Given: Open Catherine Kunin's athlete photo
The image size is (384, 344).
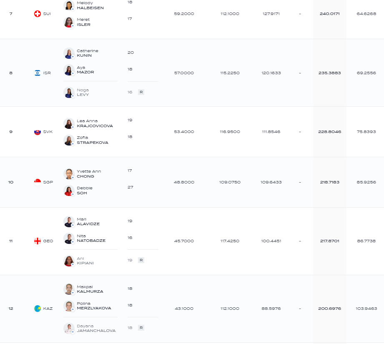Looking at the screenshot, I should coord(69,53).
